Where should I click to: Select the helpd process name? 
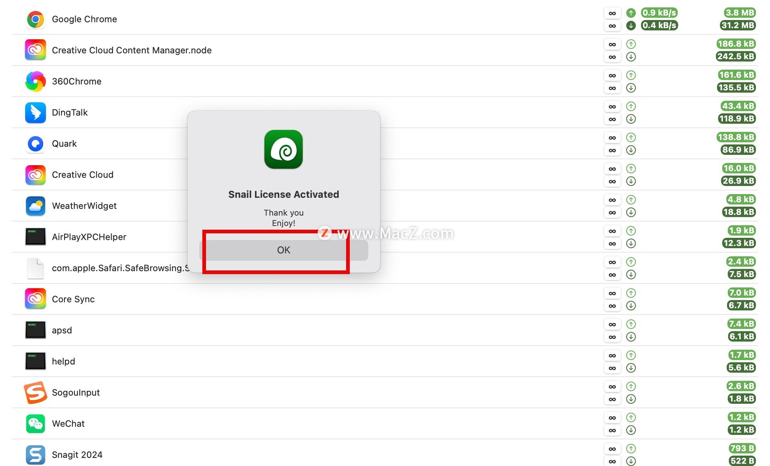coord(63,361)
